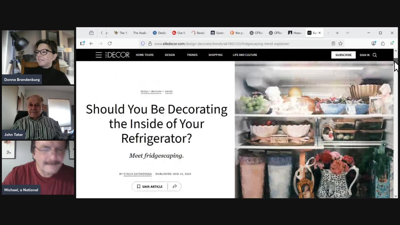Switch to the 'the yo' browser tab
Image resolution: width=400 pixels, height=225 pixels.
pyautogui.click(x=237, y=33)
